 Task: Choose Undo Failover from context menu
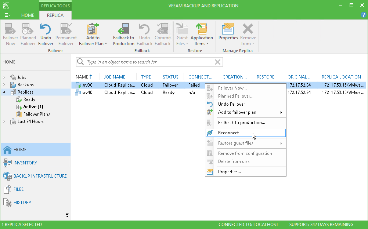point(246,104)
